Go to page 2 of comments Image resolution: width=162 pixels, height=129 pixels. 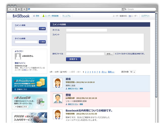point(86,72)
